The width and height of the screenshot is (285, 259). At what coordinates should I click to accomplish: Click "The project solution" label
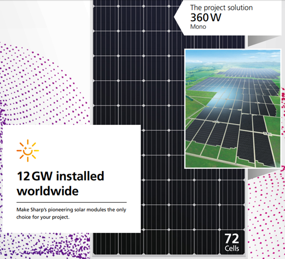click(221, 8)
